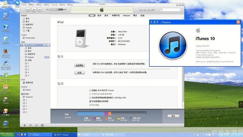
Task: Toggle 连接此 iPod 时打开 iTunes checkbox
Action: [x=90, y=90]
